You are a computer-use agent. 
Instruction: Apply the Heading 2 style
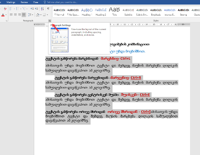pyautogui.click(x=101, y=12)
